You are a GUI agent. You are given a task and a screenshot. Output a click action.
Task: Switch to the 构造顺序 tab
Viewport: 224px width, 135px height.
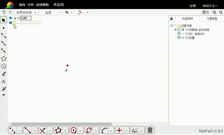point(188,19)
